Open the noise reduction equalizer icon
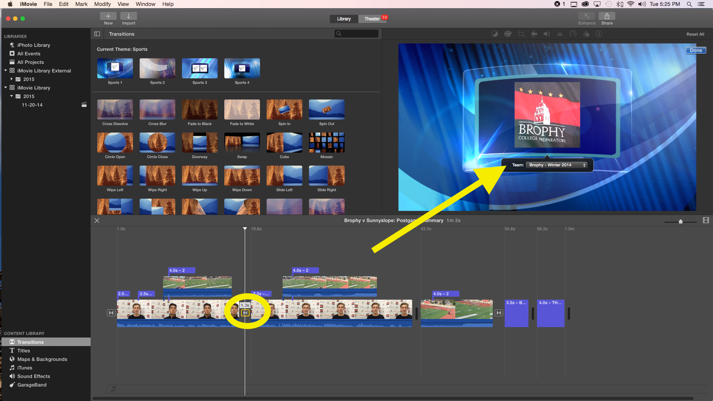Viewport: 713px width, 401px height. 560,34
